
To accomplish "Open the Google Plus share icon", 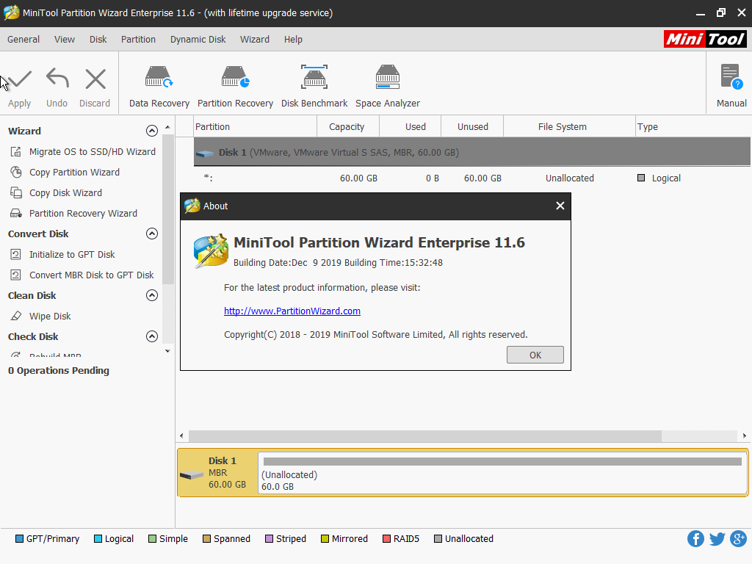I will coord(739,538).
